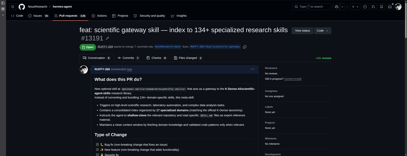Viewport: 407px width, 156px height.
Task: Open hermes-agent repository breadcrumb link
Action: tap(62, 6)
